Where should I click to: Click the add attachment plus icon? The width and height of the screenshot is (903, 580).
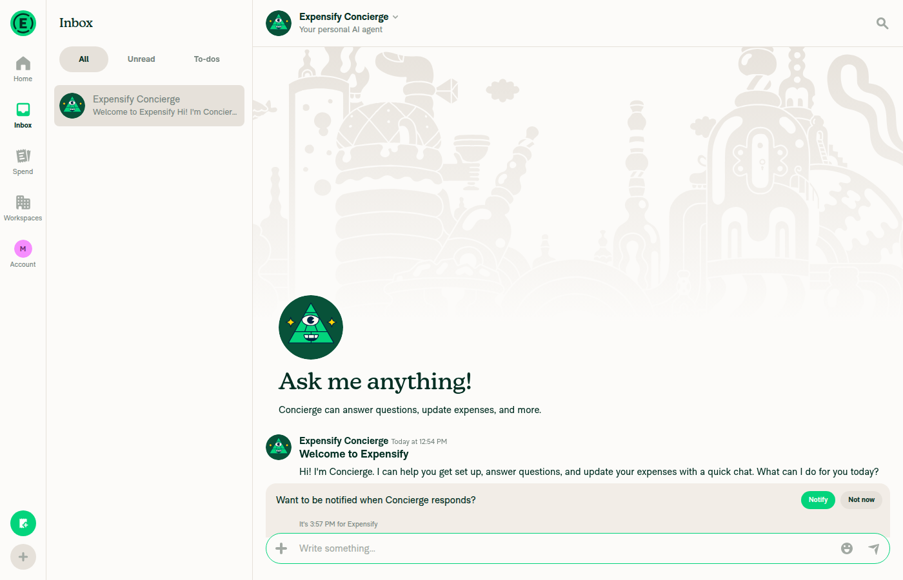click(281, 548)
